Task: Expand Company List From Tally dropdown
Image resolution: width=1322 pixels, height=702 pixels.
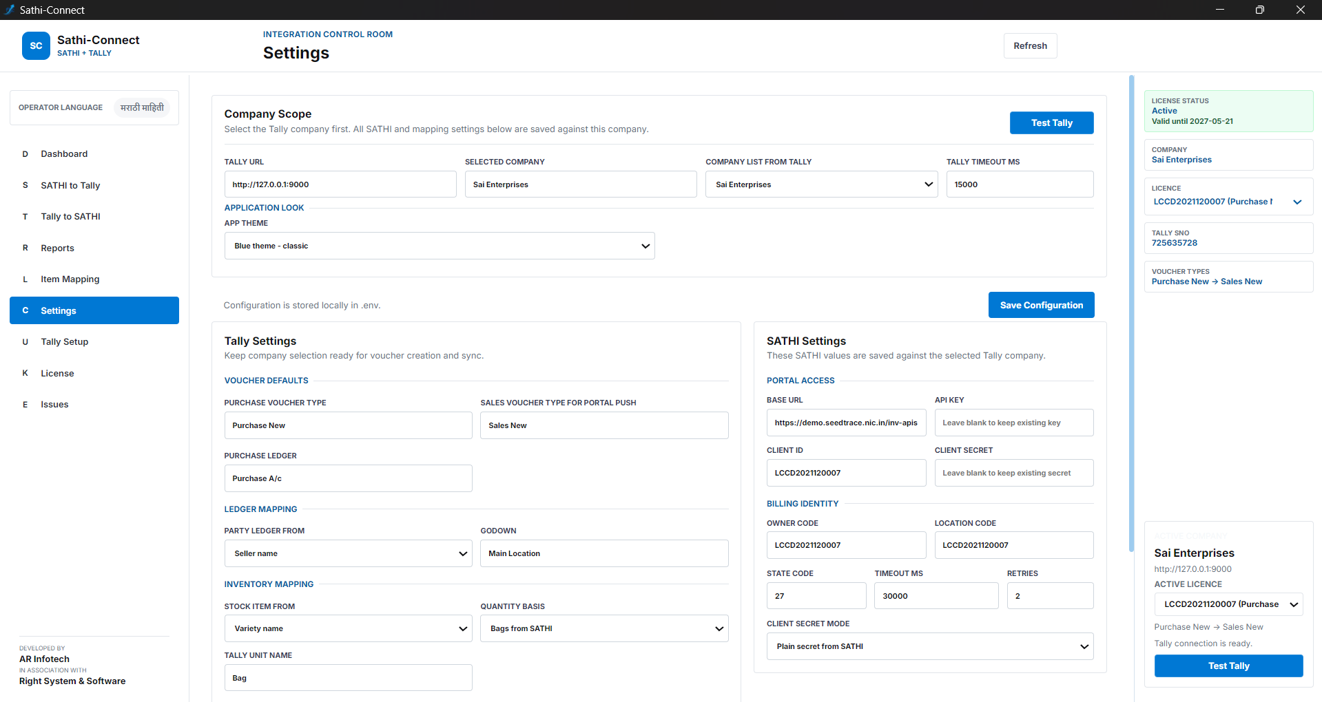Action: click(821, 184)
